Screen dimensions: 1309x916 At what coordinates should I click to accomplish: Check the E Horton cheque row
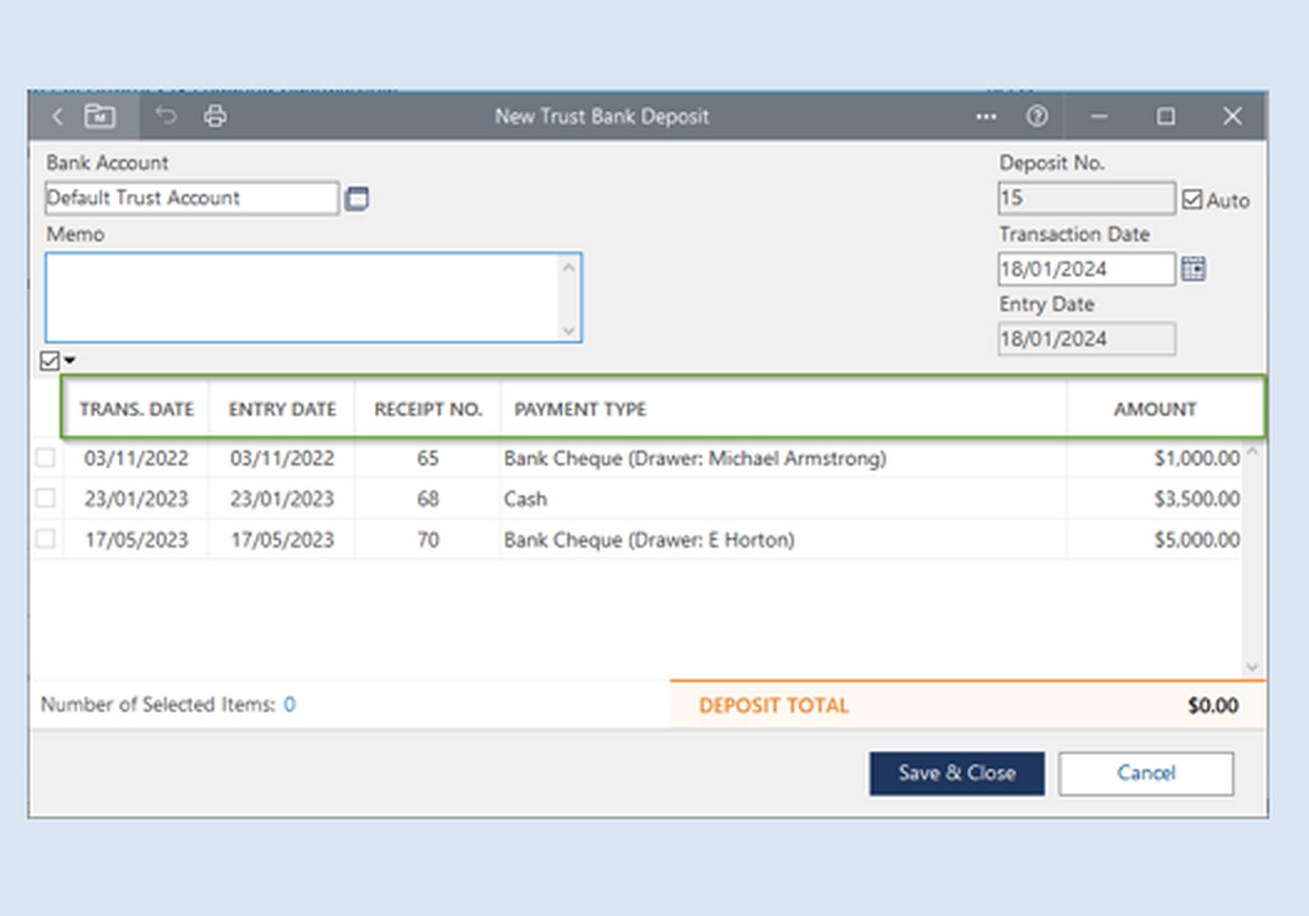[46, 539]
